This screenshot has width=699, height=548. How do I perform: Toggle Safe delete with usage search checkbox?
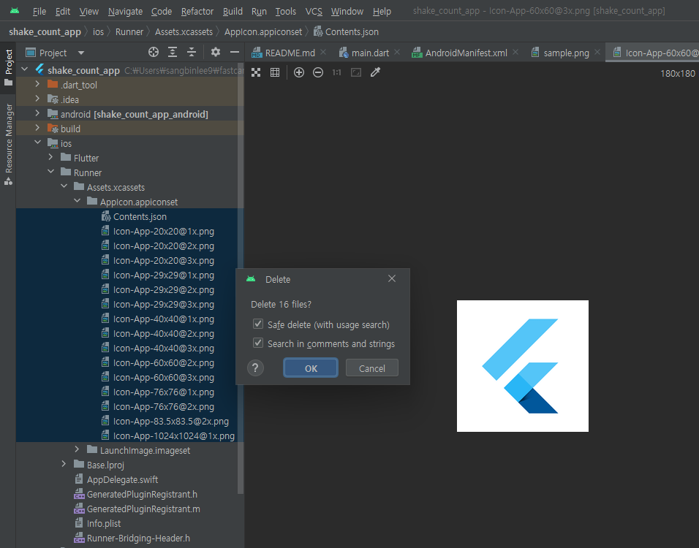coord(258,324)
